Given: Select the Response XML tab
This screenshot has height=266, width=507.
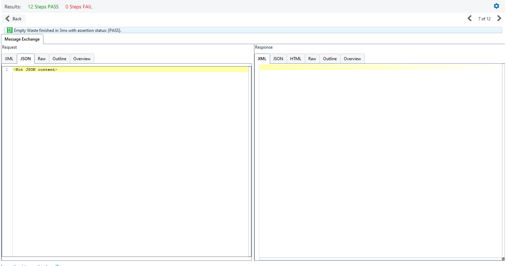Looking at the screenshot, I should pos(262,59).
